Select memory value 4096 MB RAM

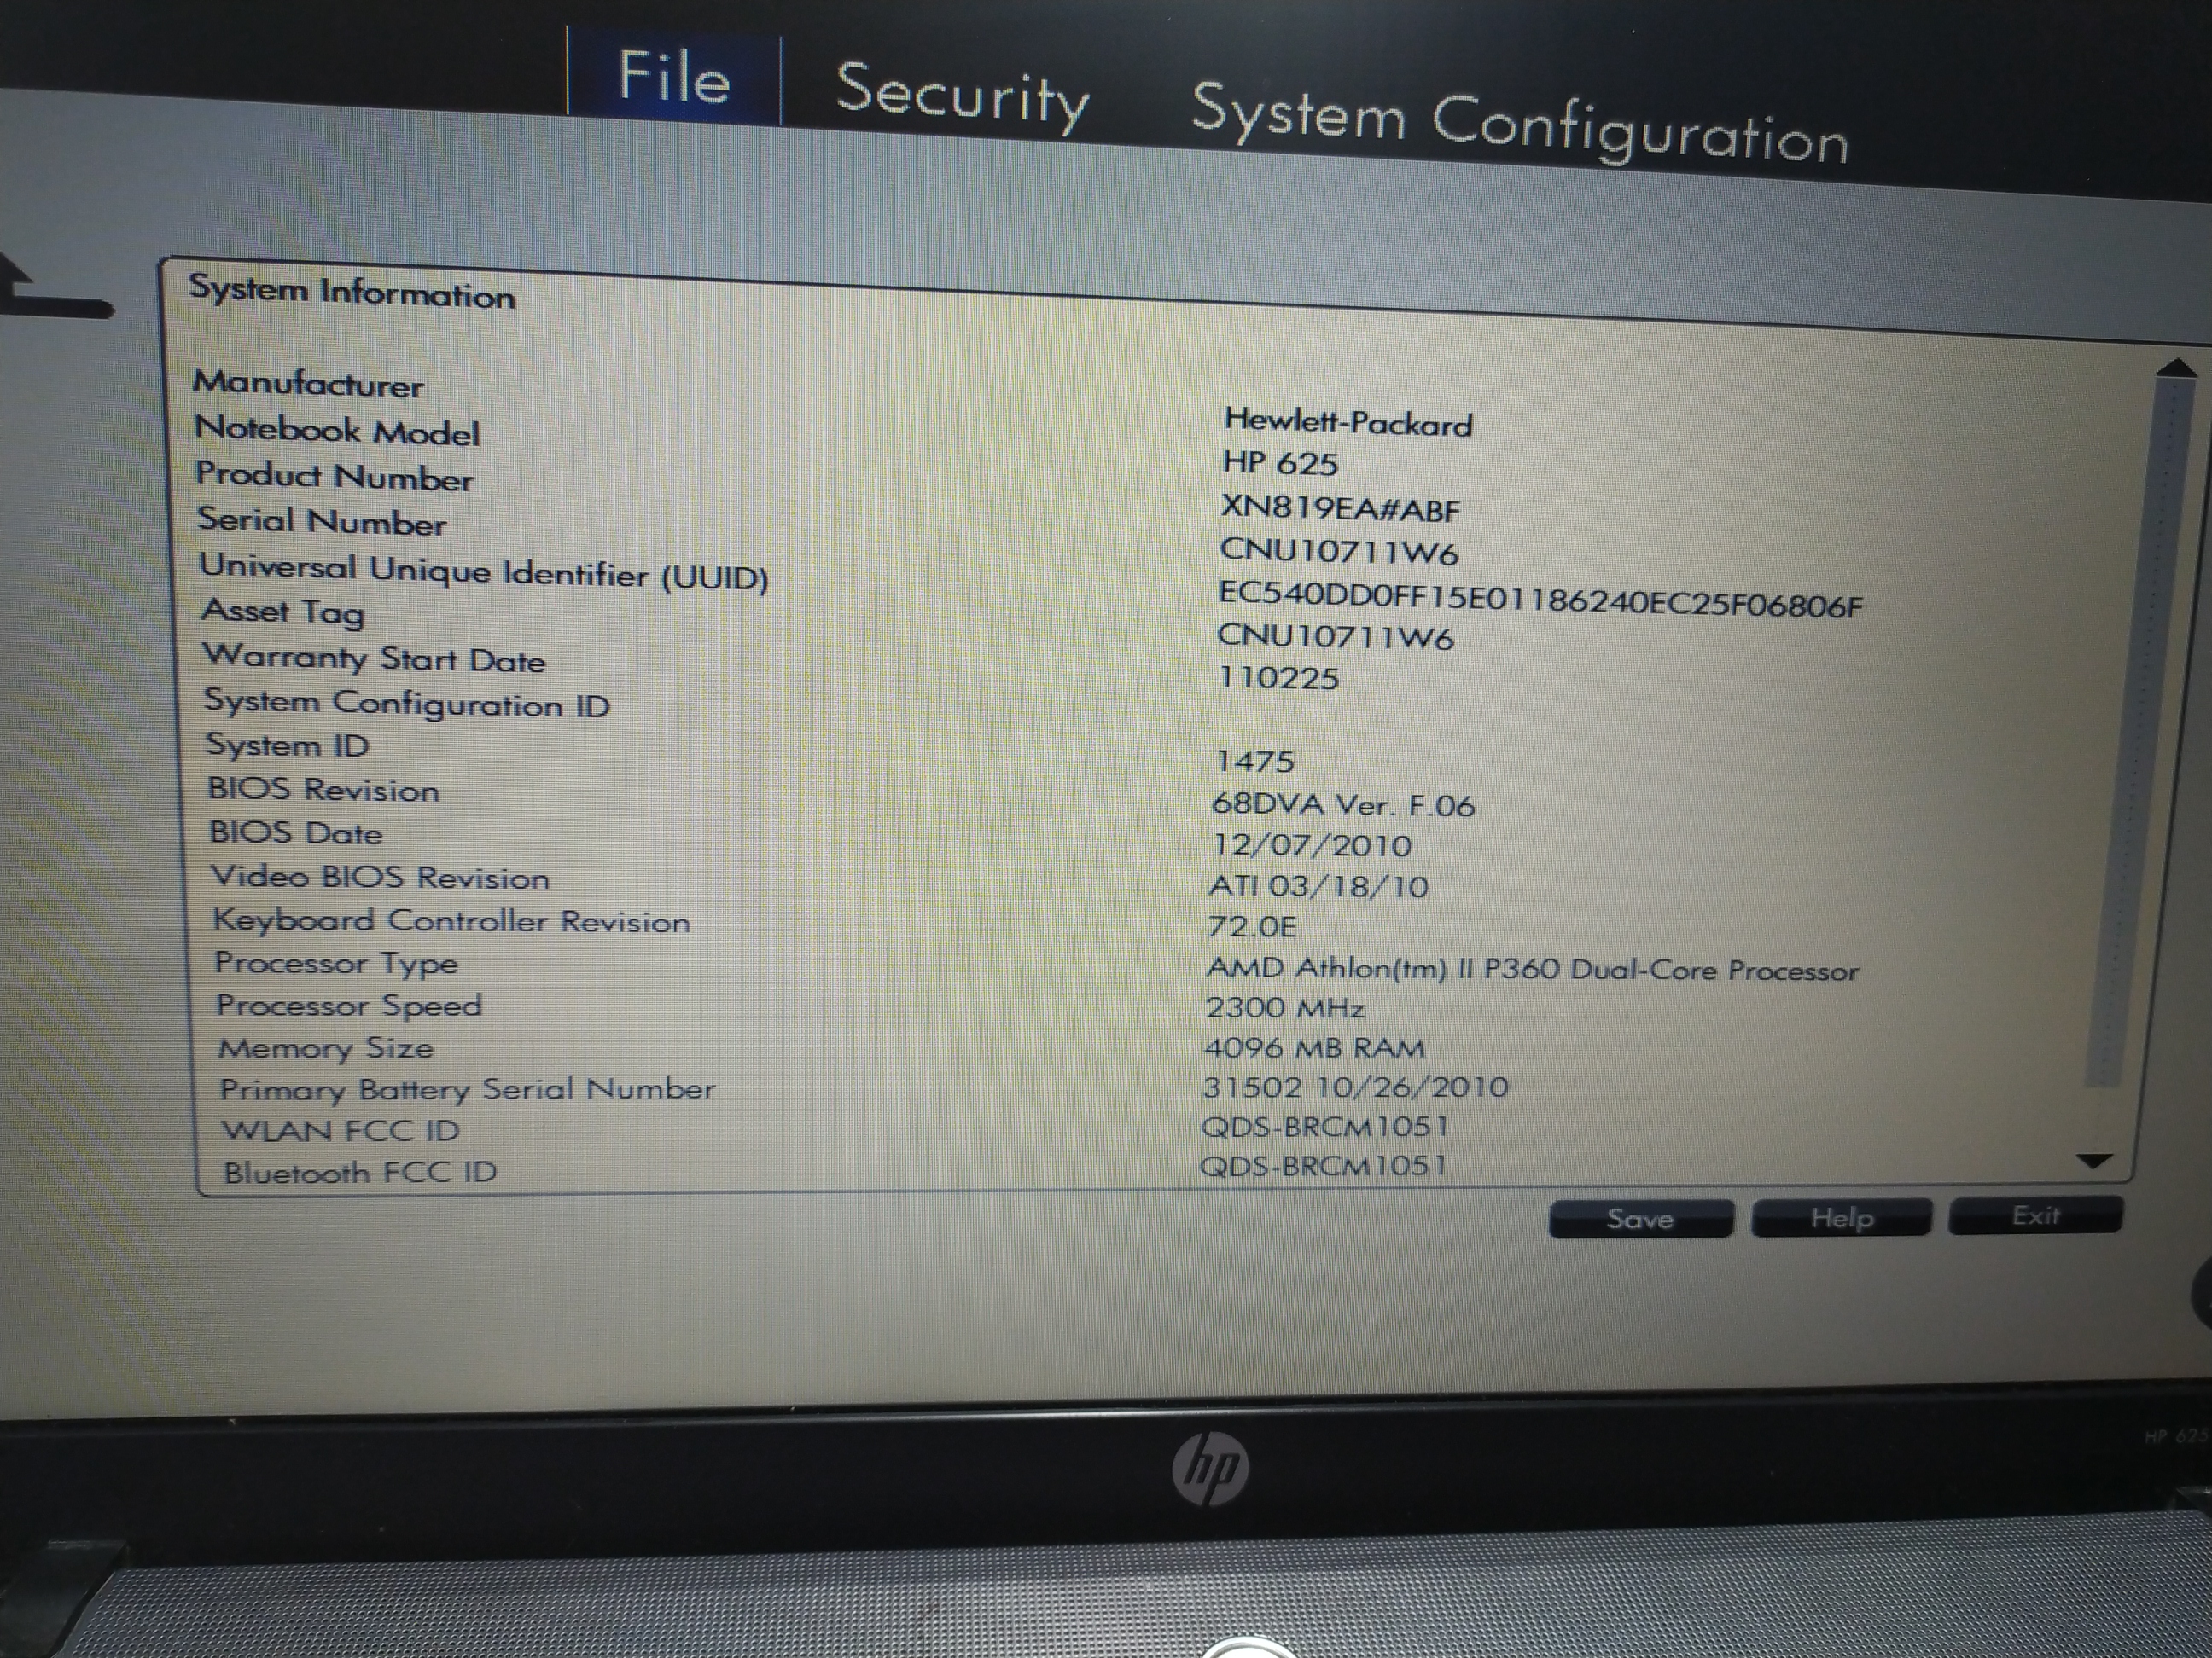[x=1314, y=1047]
